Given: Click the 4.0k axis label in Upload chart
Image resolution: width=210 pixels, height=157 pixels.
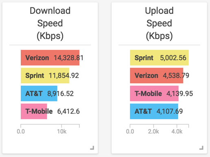Looking at the screenshot, I should point(177,131).
